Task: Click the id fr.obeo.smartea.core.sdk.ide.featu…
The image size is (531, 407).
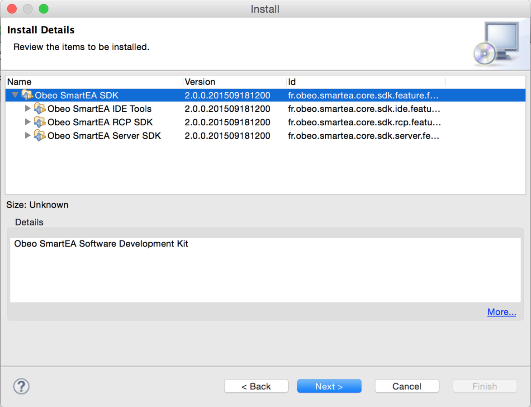Action: [x=364, y=109]
